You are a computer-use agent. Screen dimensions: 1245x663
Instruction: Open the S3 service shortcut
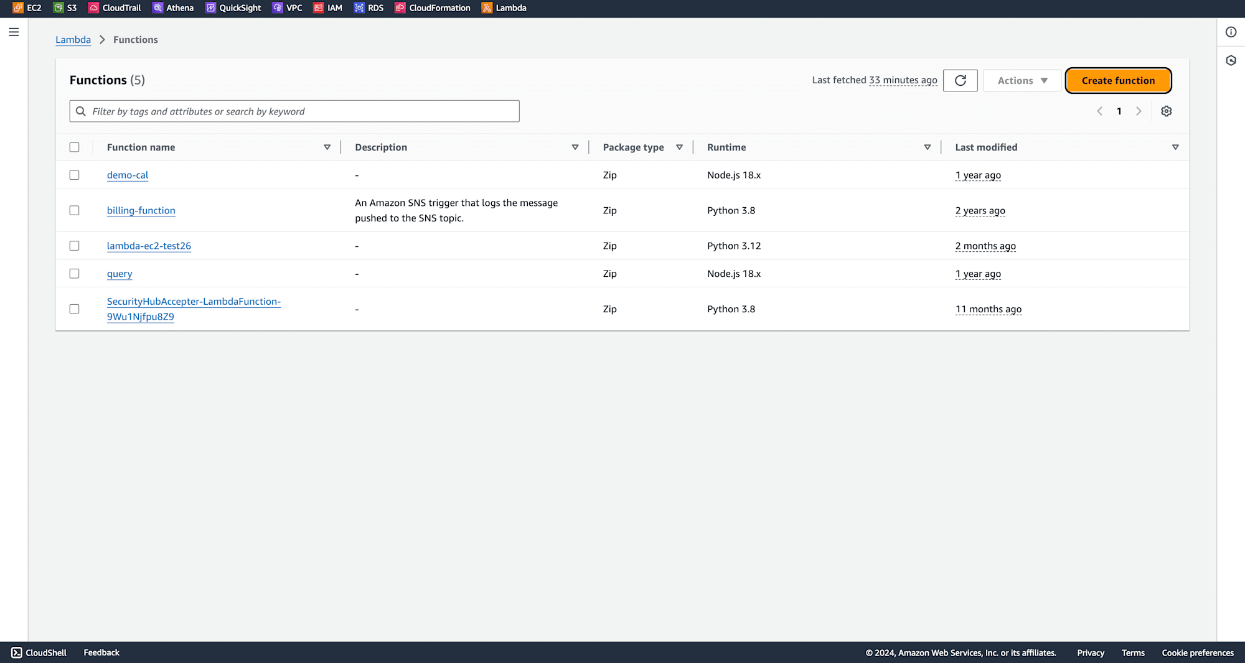[65, 8]
